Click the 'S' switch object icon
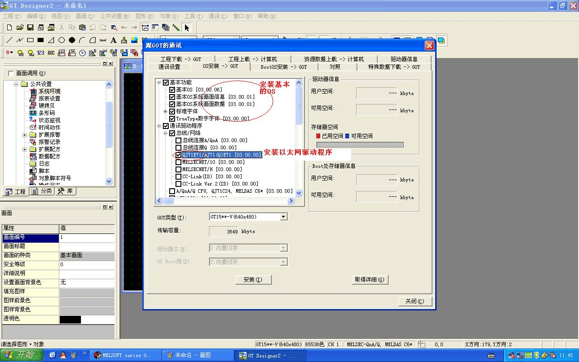Image resolution: width=579 pixels, height=362 pixels. pyautogui.click(x=9, y=53)
